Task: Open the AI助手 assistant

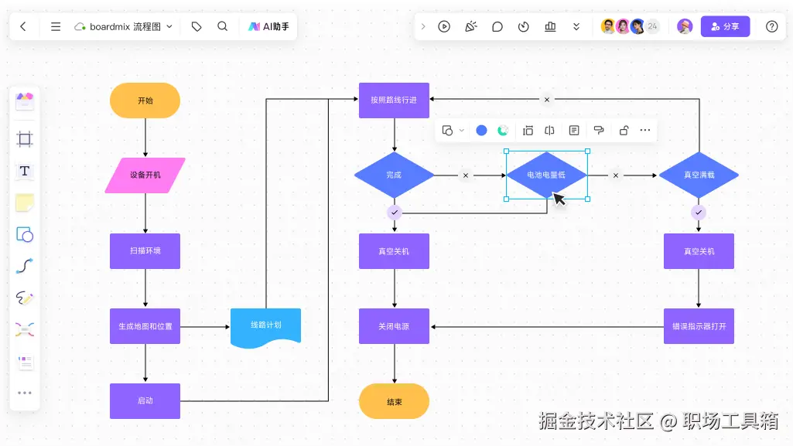Action: click(268, 27)
